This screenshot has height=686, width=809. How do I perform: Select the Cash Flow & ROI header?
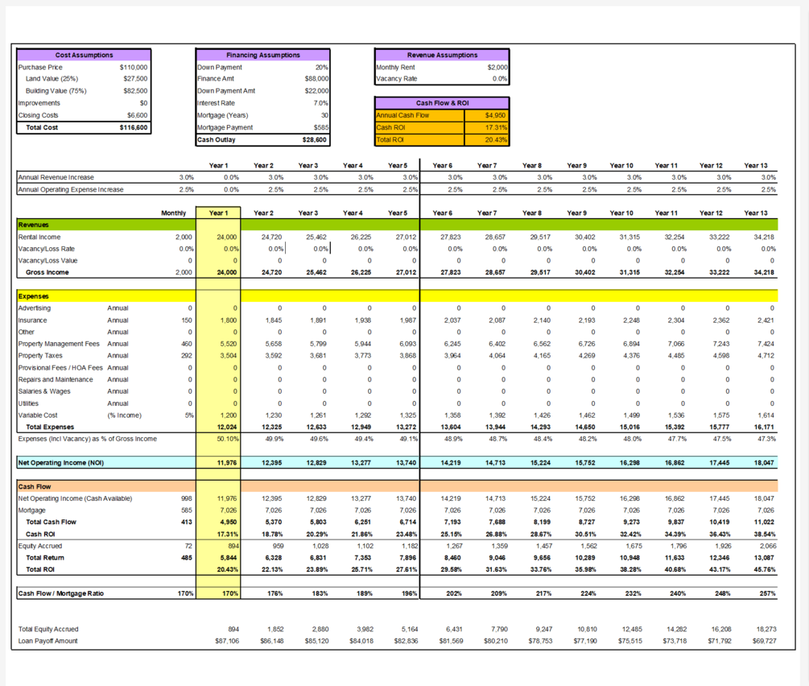442,103
